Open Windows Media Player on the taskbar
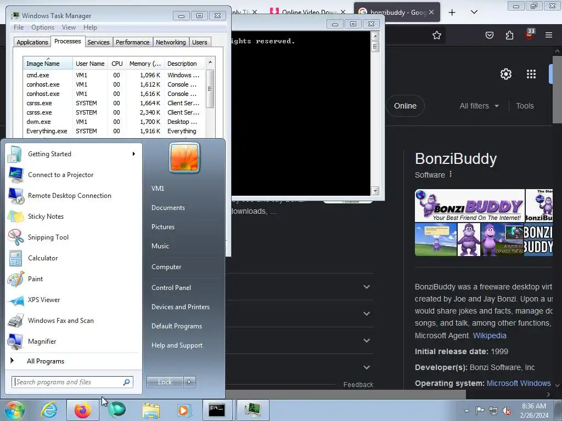 [x=184, y=410]
